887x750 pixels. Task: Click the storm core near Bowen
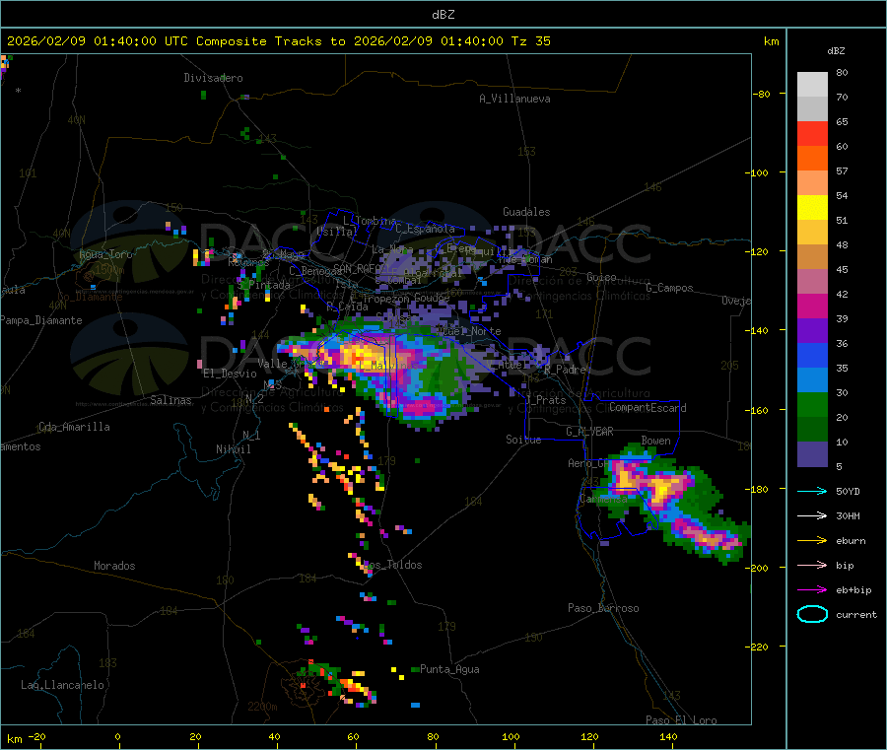point(660,488)
